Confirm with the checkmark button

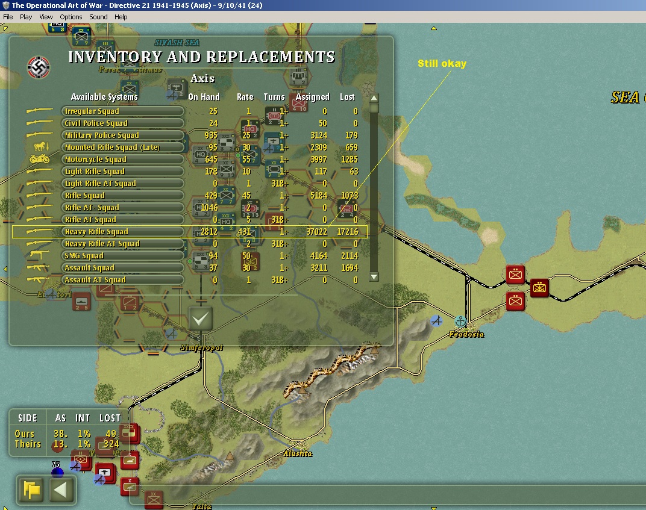tap(201, 319)
